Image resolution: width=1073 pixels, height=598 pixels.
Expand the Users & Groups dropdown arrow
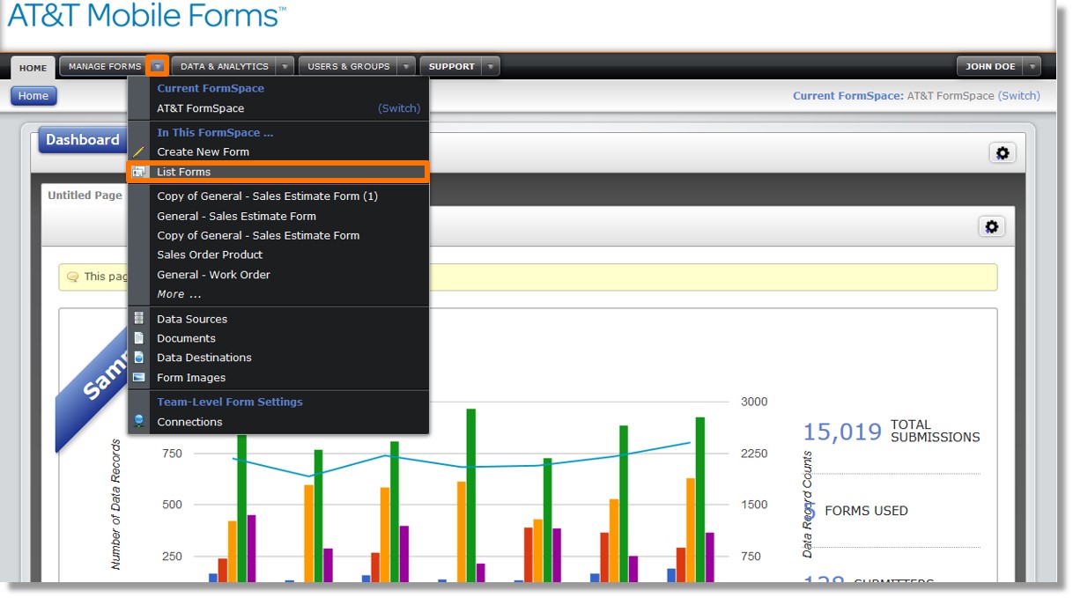pos(406,66)
